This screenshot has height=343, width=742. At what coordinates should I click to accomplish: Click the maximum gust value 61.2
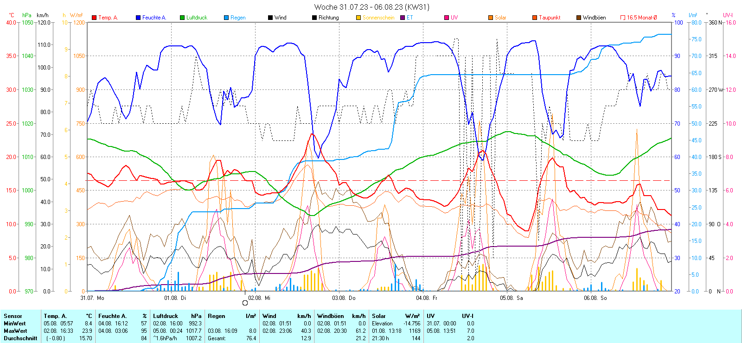[361, 331]
